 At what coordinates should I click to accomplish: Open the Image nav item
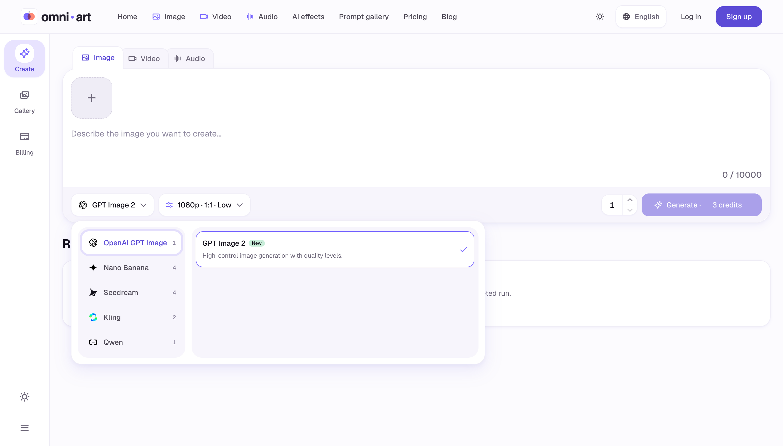[x=169, y=17]
